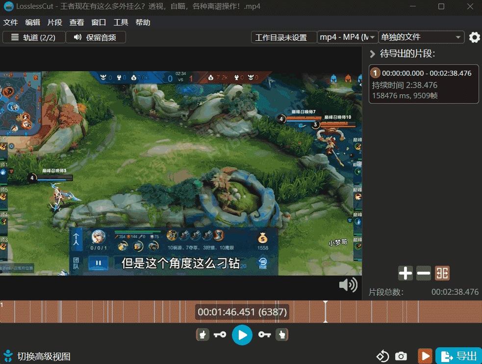Open the 查看 menu
The image size is (482, 364).
click(x=76, y=23)
